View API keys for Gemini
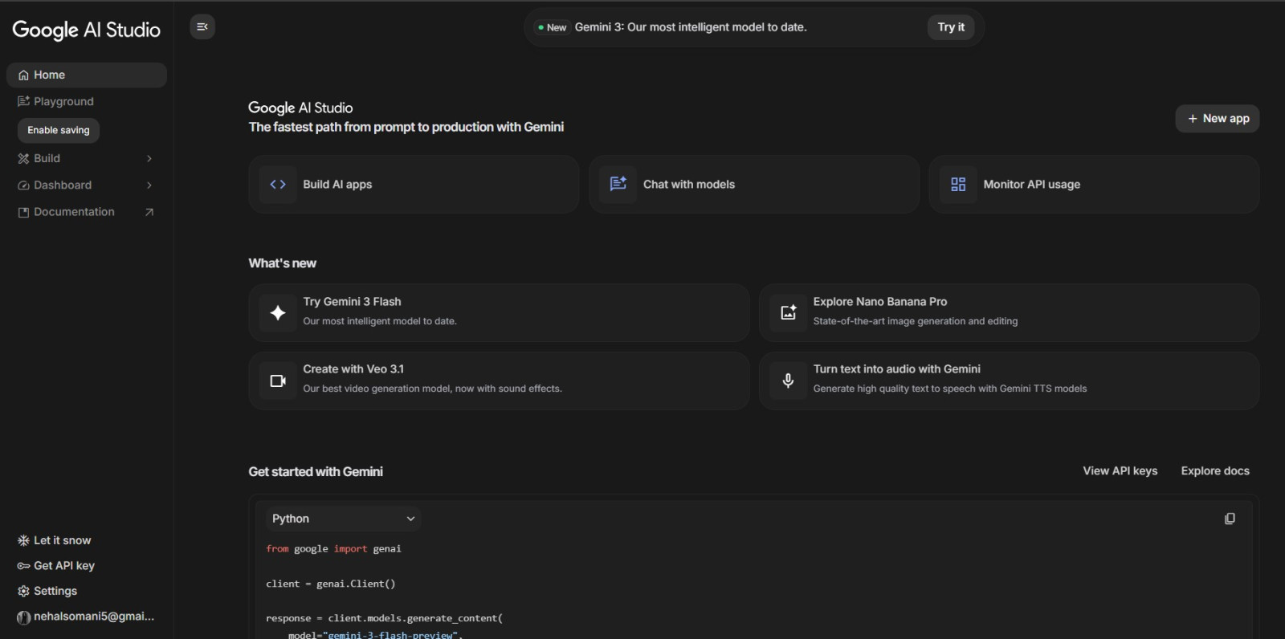This screenshot has width=1285, height=639. pos(1120,471)
